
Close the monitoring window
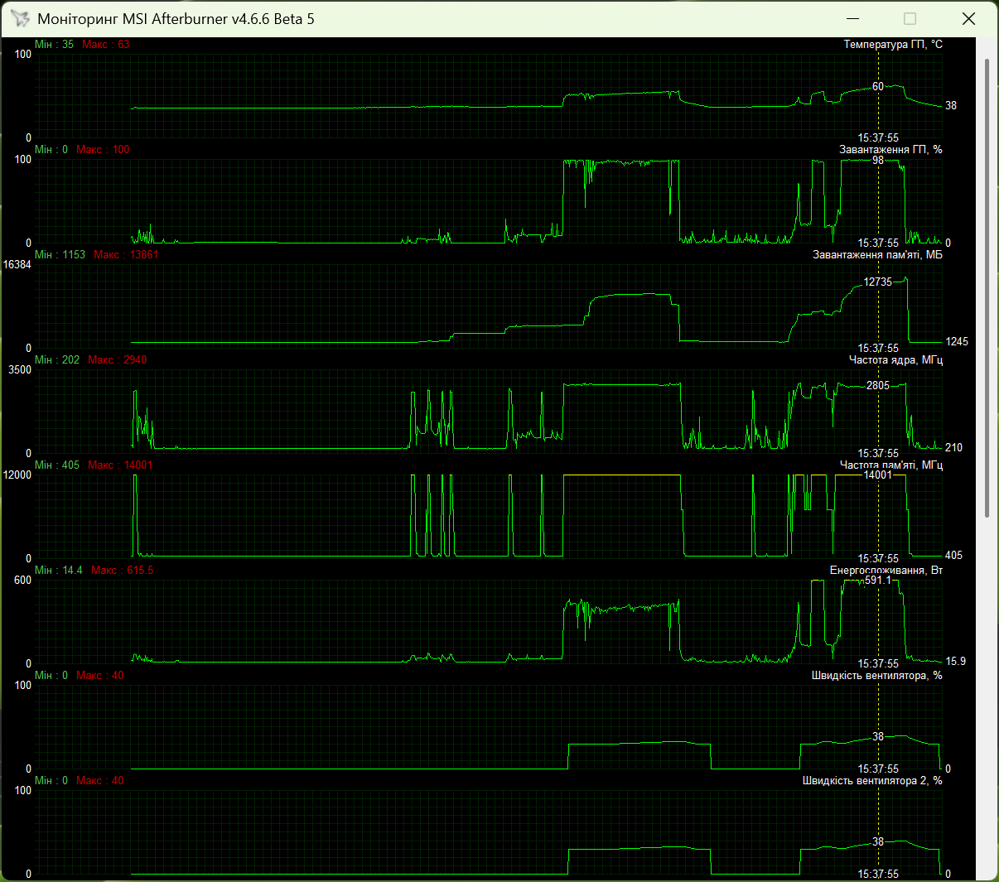968,18
